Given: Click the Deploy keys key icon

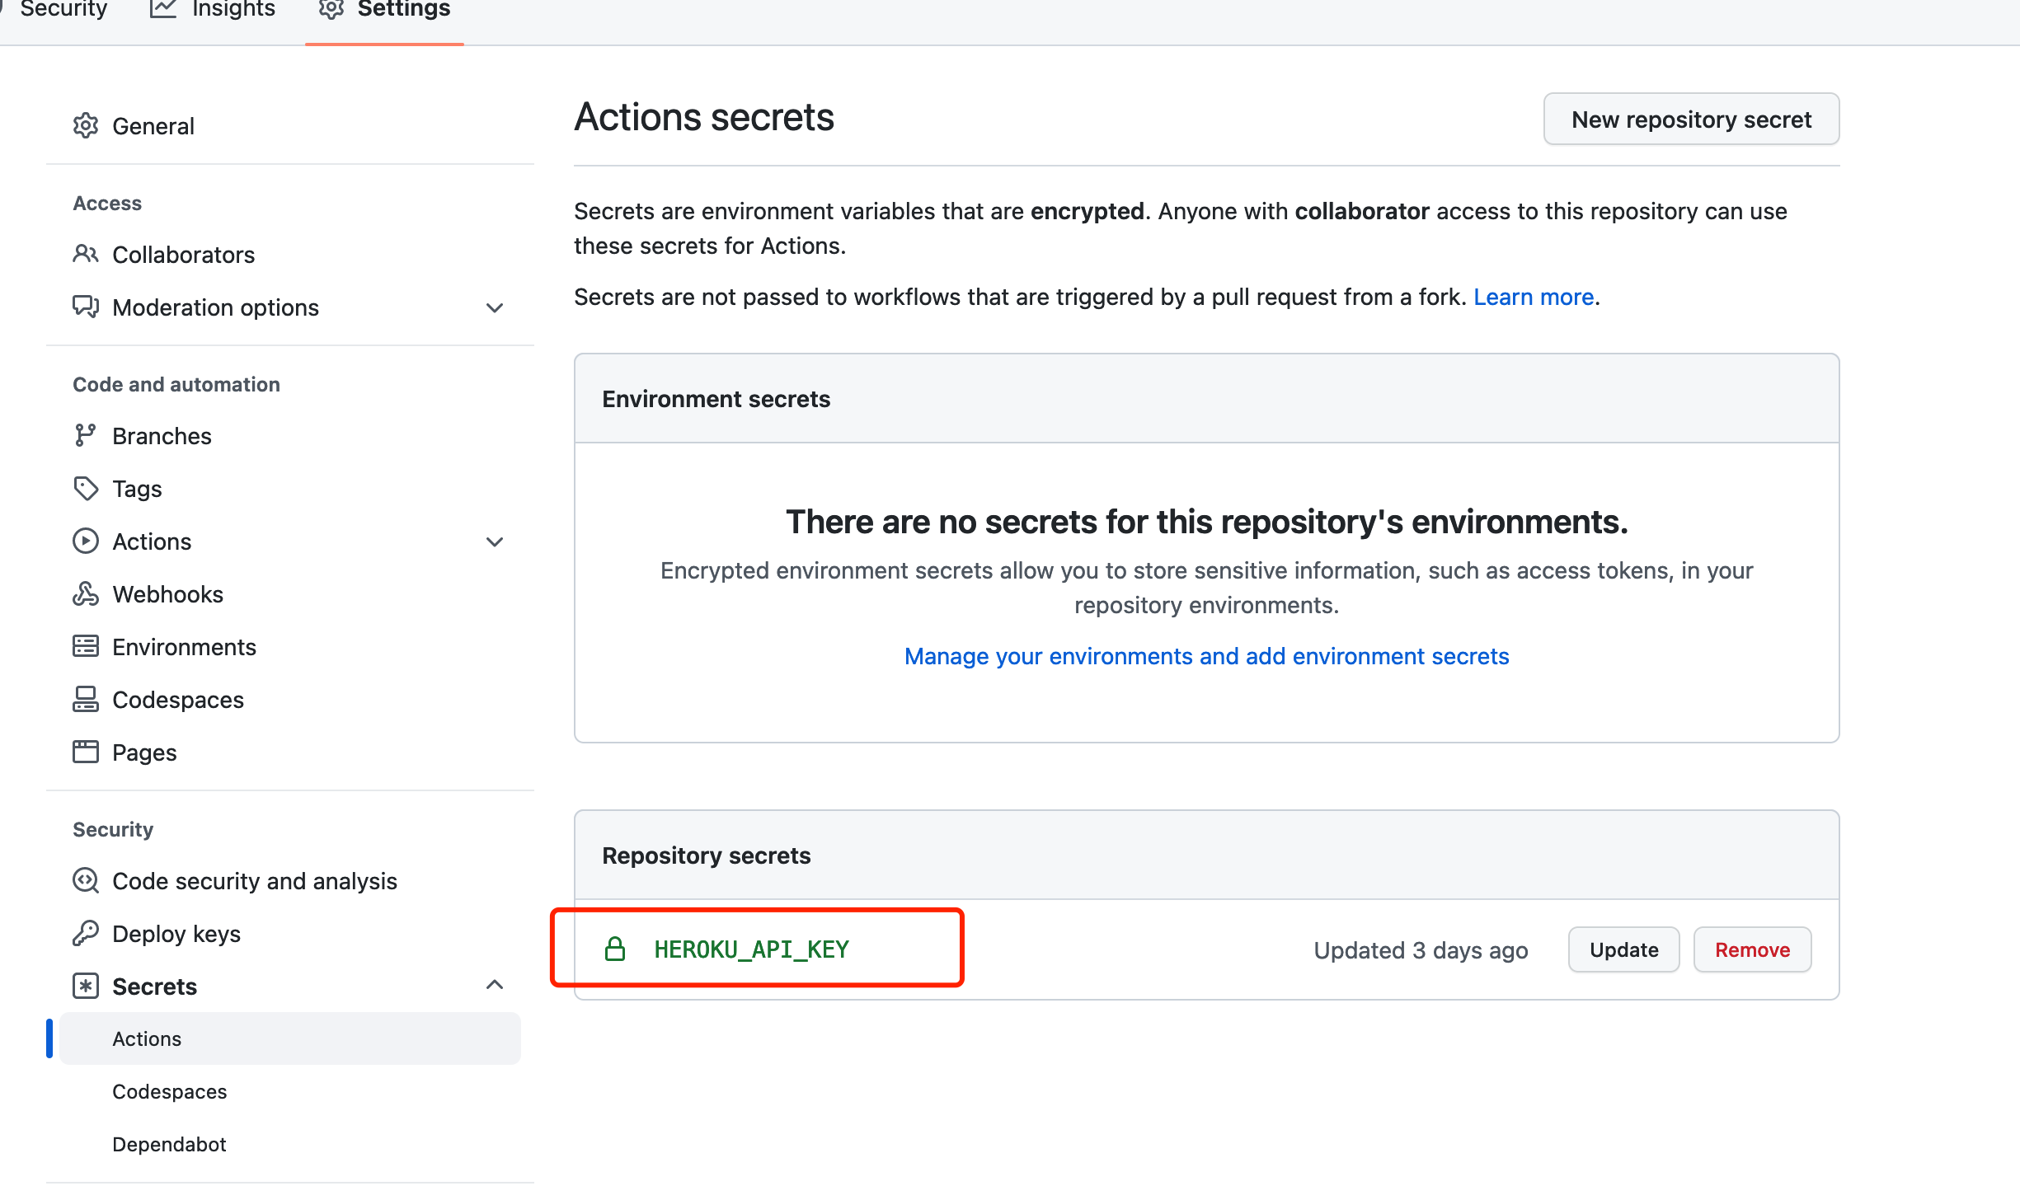Looking at the screenshot, I should [86, 933].
